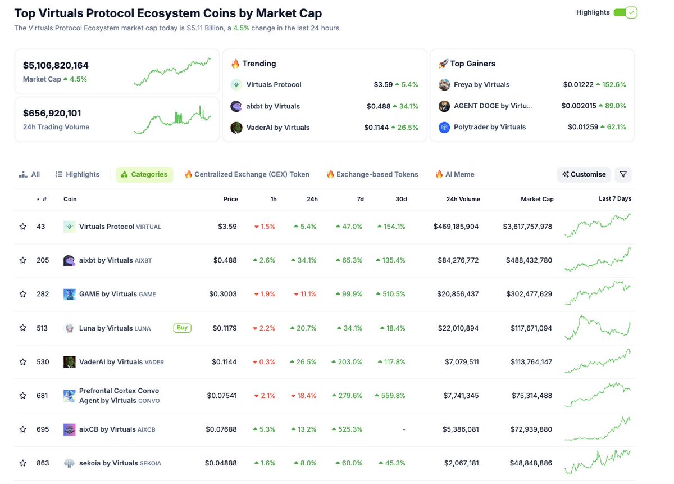Click the Buy button for Luna

coord(182,328)
